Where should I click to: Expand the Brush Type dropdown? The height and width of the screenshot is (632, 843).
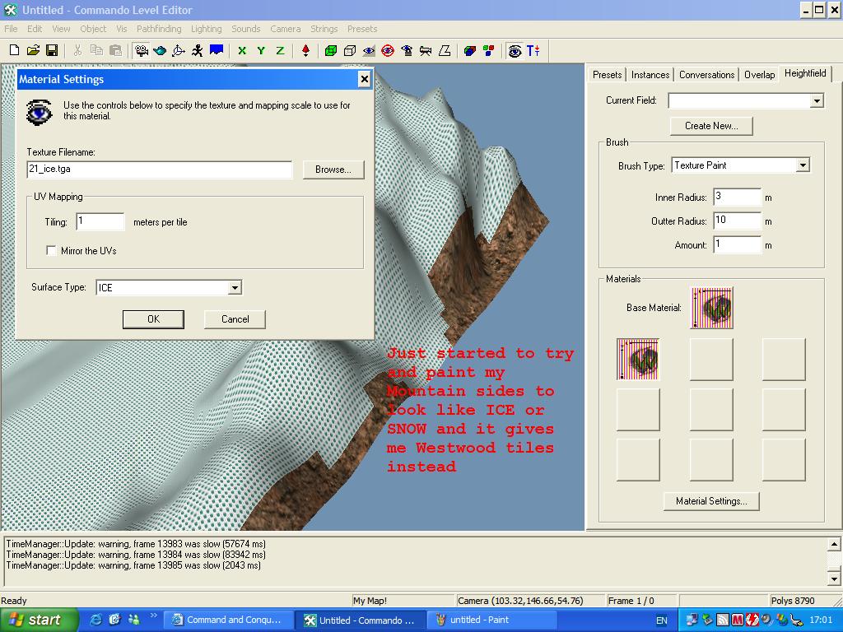click(802, 165)
